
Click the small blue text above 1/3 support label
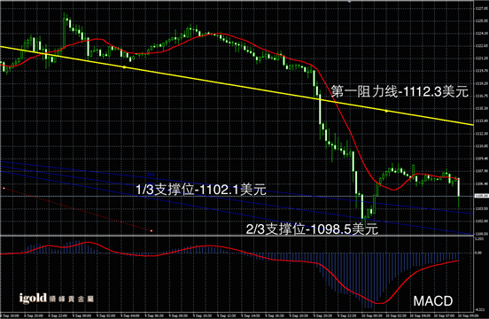pyautogui.click(x=151, y=175)
